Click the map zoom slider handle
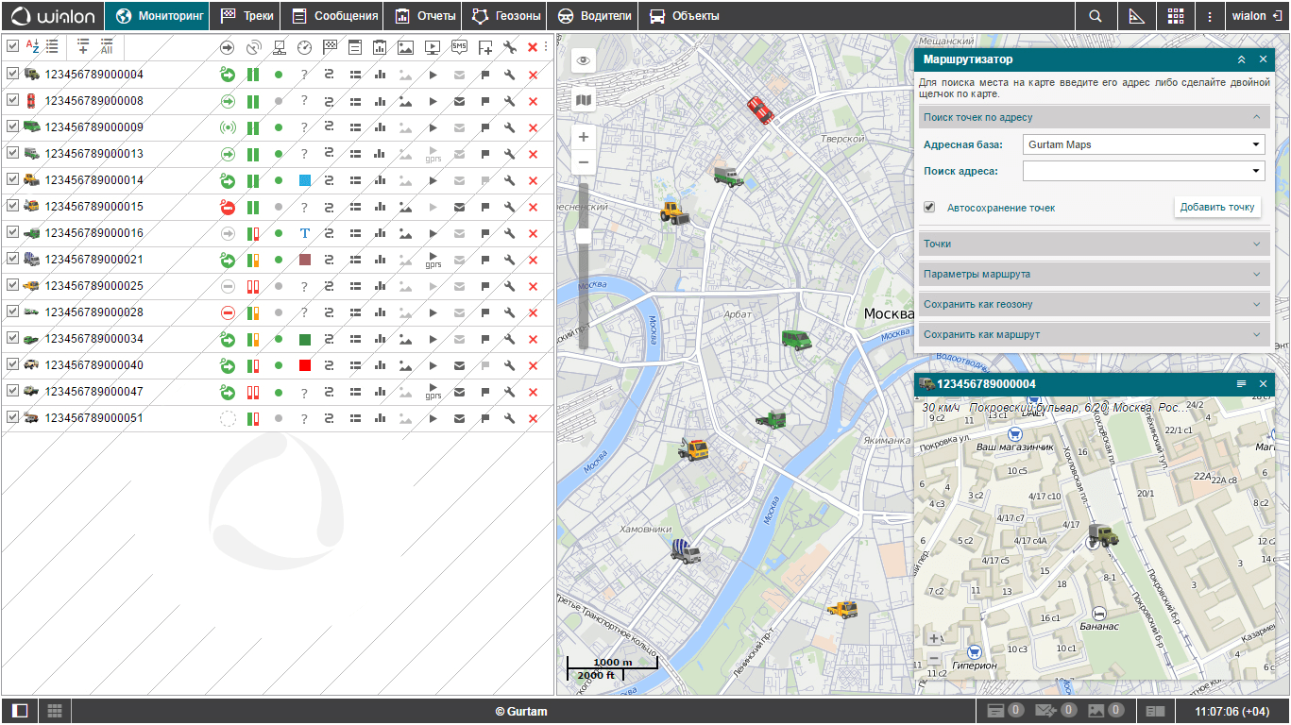Screen dimensions: 1291x725 pyautogui.click(x=584, y=236)
